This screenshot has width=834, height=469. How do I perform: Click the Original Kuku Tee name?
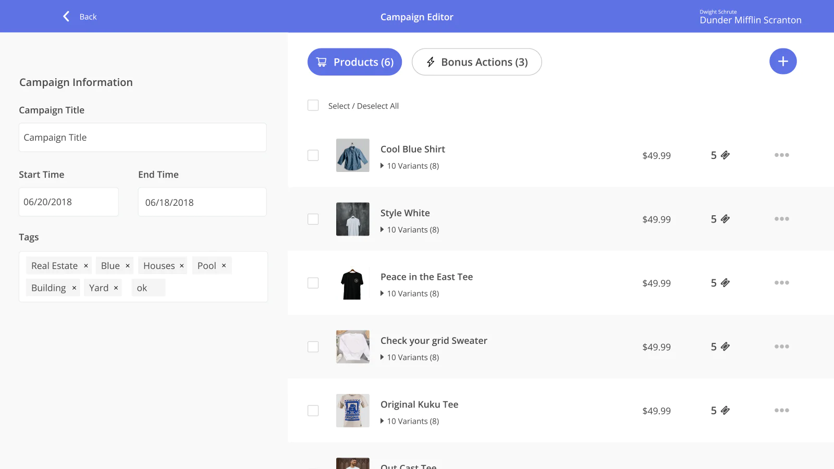420,404
